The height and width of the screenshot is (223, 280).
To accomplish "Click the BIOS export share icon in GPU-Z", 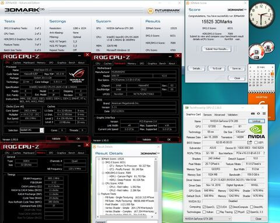I will (250, 142).
